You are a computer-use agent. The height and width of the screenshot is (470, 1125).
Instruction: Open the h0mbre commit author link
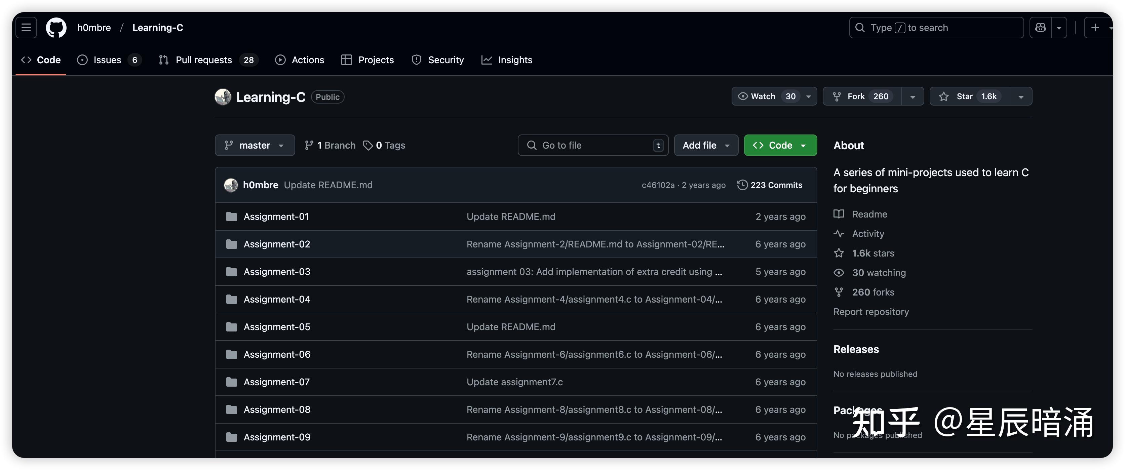(x=261, y=185)
